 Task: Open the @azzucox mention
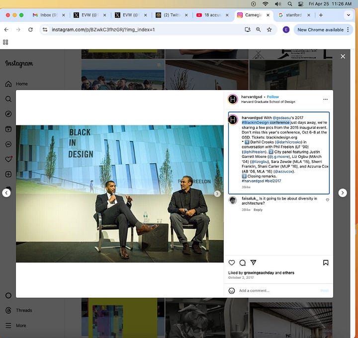pyautogui.click(x=283, y=171)
